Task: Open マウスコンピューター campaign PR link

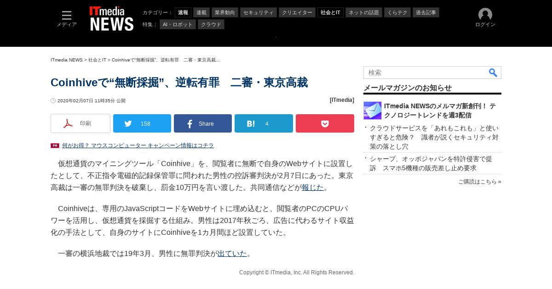Action: coord(138,145)
